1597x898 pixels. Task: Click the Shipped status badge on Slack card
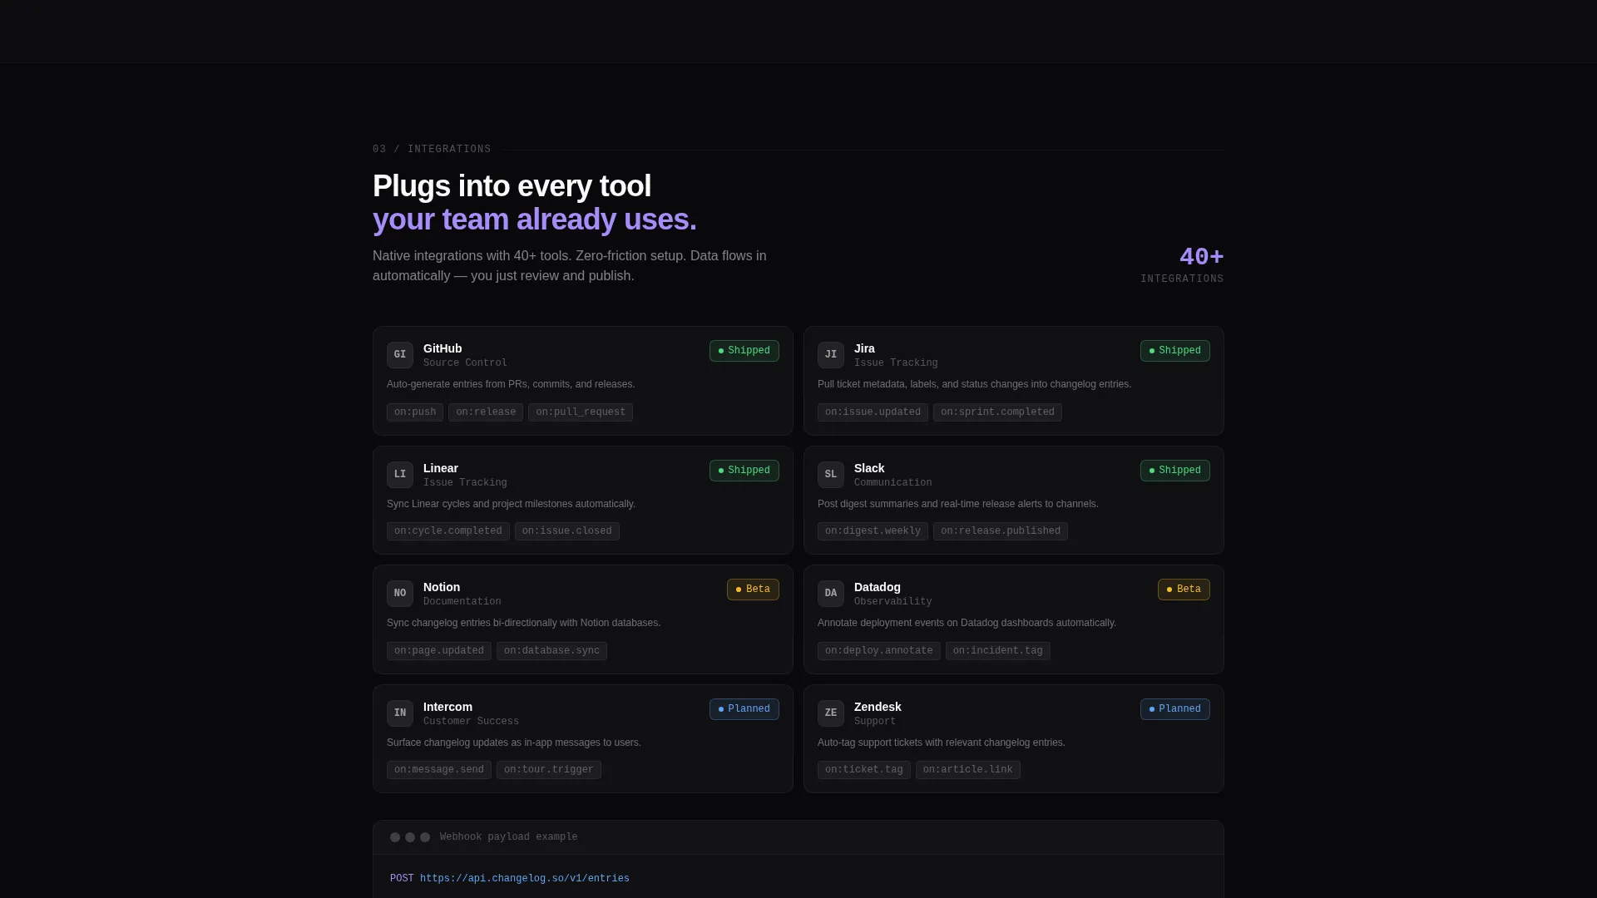point(1175,471)
